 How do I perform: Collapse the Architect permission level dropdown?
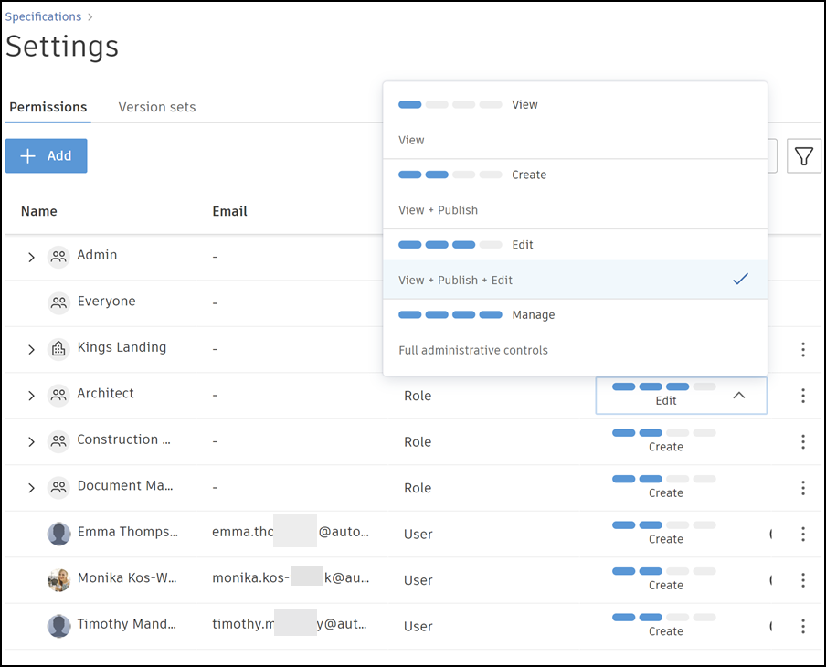point(739,396)
